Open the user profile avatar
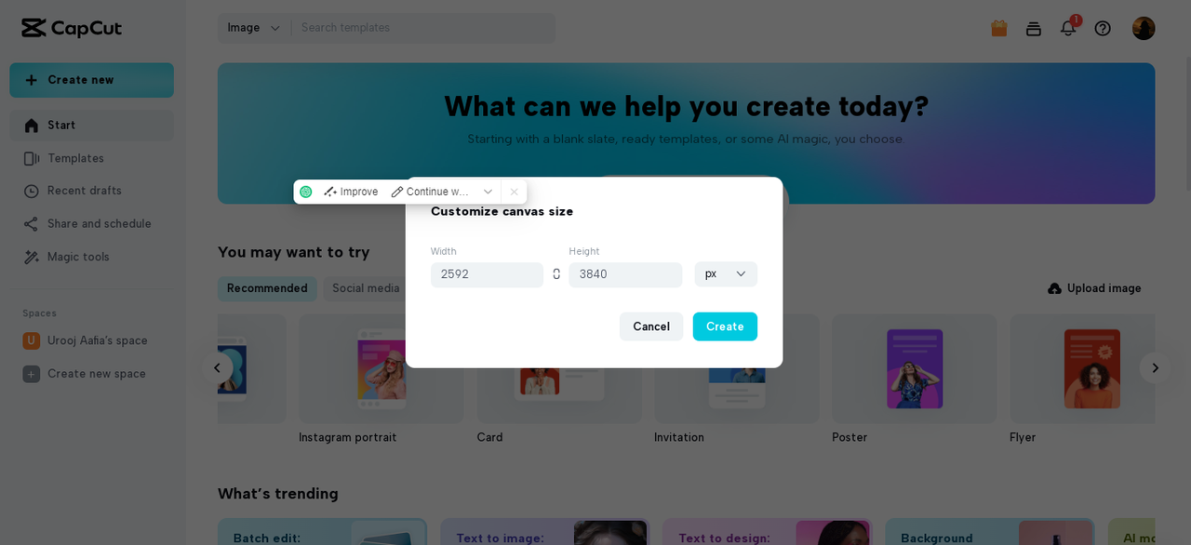Screen dimensions: 1191x545 (x=1144, y=28)
